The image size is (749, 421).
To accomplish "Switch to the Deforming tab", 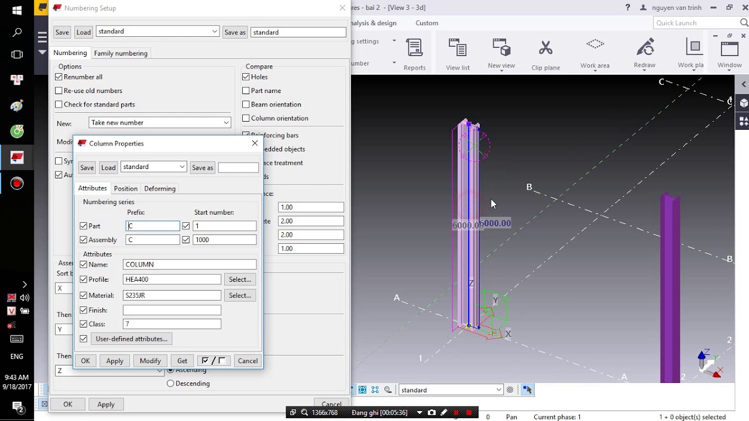I will (x=160, y=189).
